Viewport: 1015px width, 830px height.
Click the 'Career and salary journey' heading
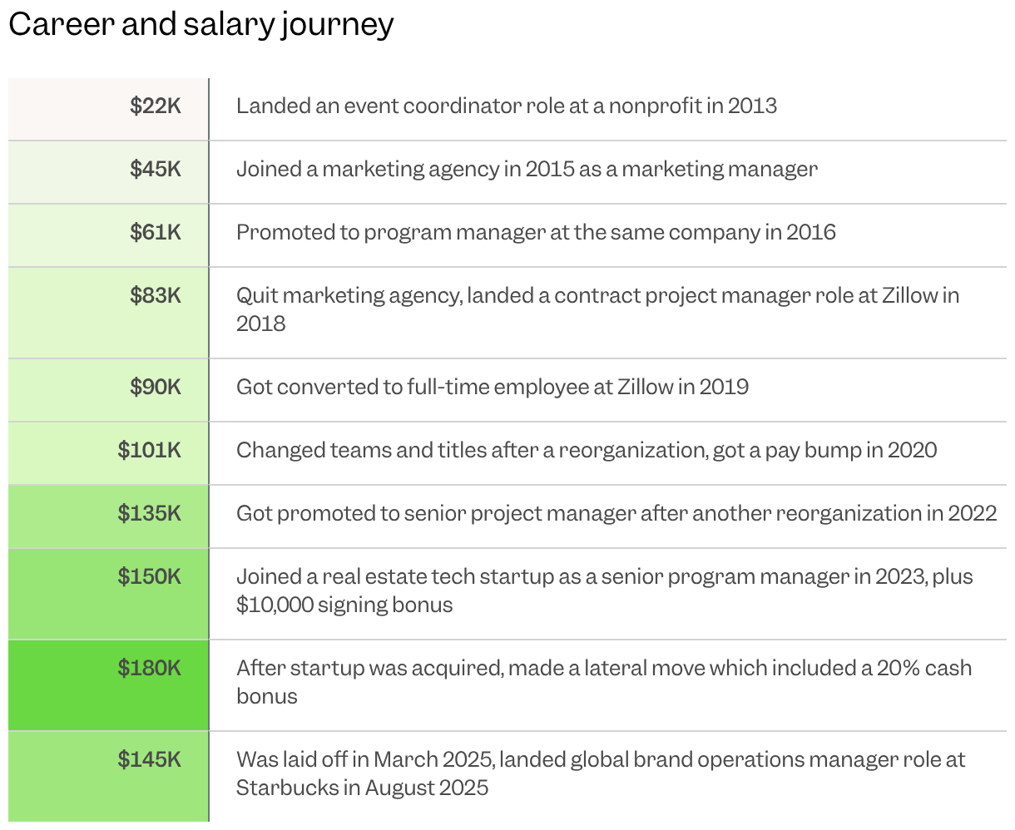[x=201, y=25]
